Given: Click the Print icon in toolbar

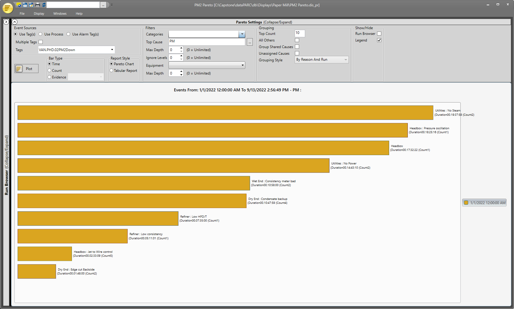Looking at the screenshot, I should 38,5.
